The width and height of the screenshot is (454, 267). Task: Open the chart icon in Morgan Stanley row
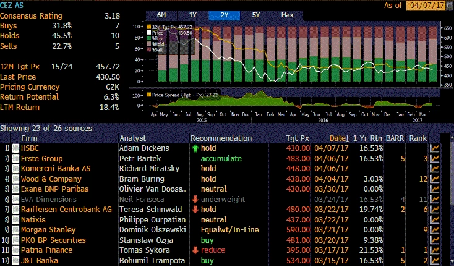click(x=435, y=230)
